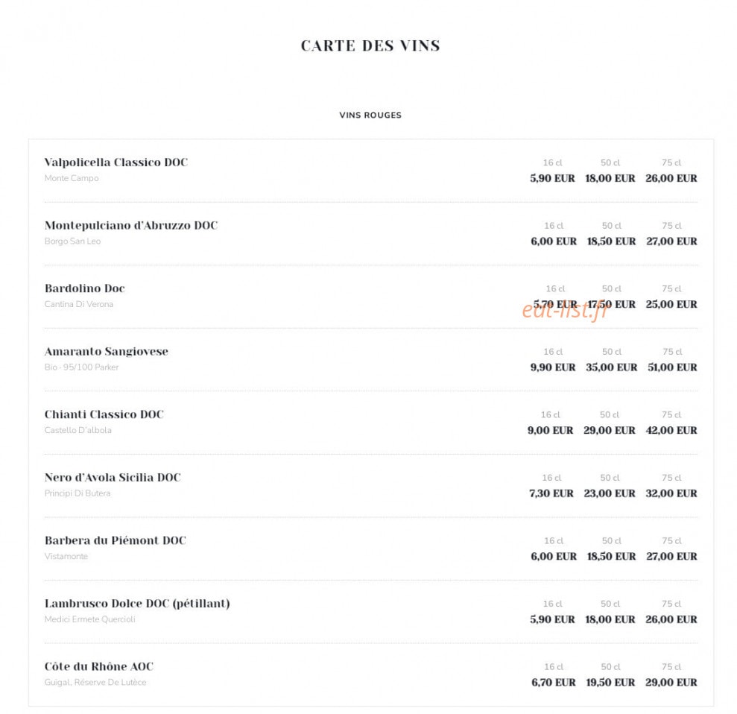
Task: Select the Montepulciano d'Abruzzo DOC wine
Action: (x=131, y=225)
